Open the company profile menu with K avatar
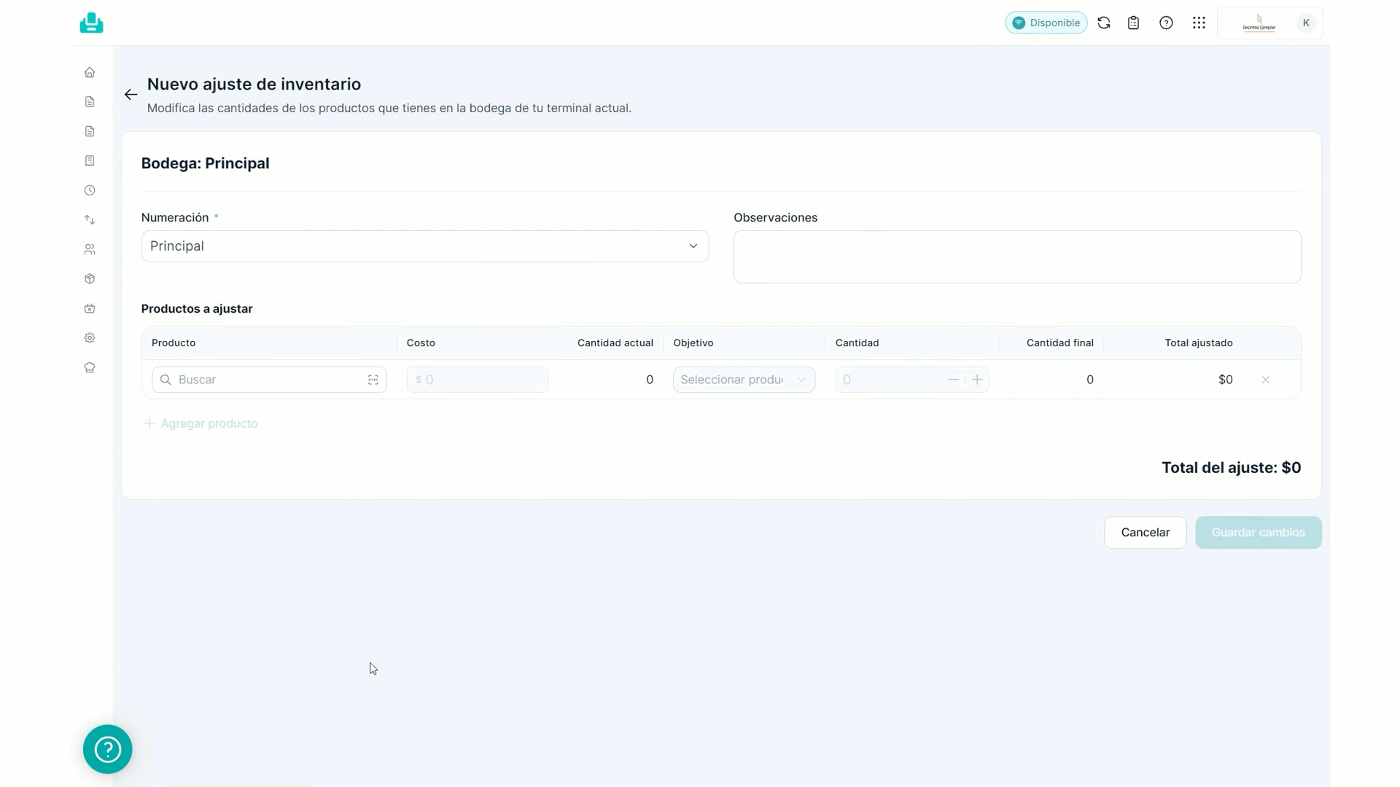The height and width of the screenshot is (787, 1400). point(1270,23)
